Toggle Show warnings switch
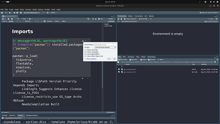The height and width of the screenshot is (124, 220). click(86, 50)
